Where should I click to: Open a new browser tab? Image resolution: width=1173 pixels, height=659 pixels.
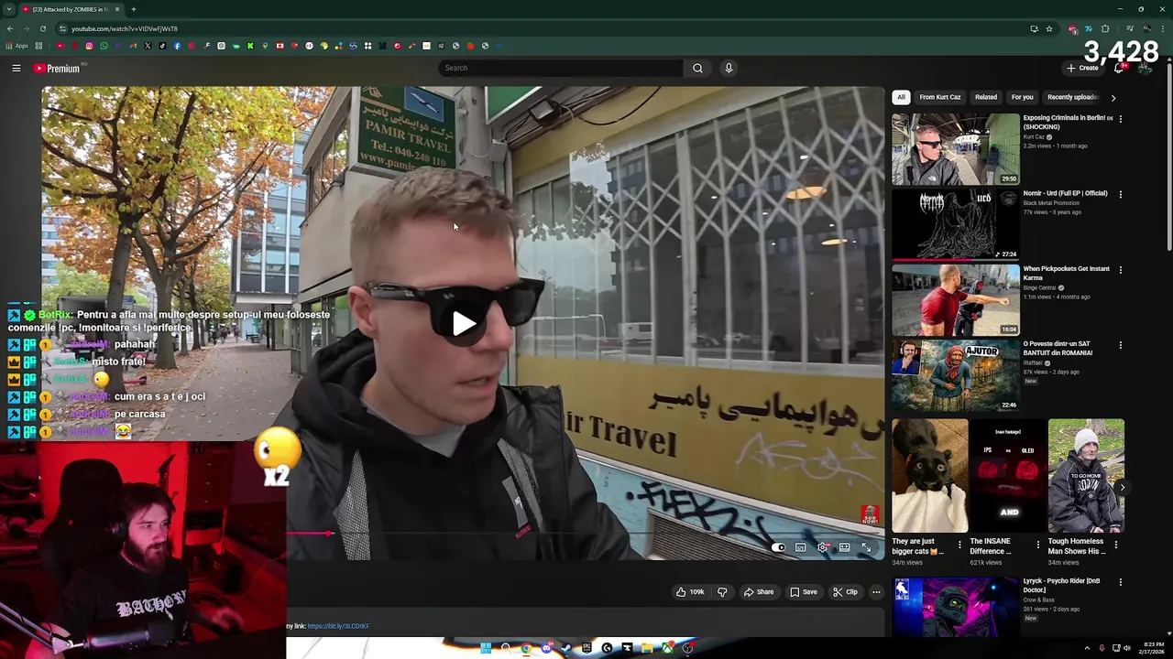[x=134, y=9]
